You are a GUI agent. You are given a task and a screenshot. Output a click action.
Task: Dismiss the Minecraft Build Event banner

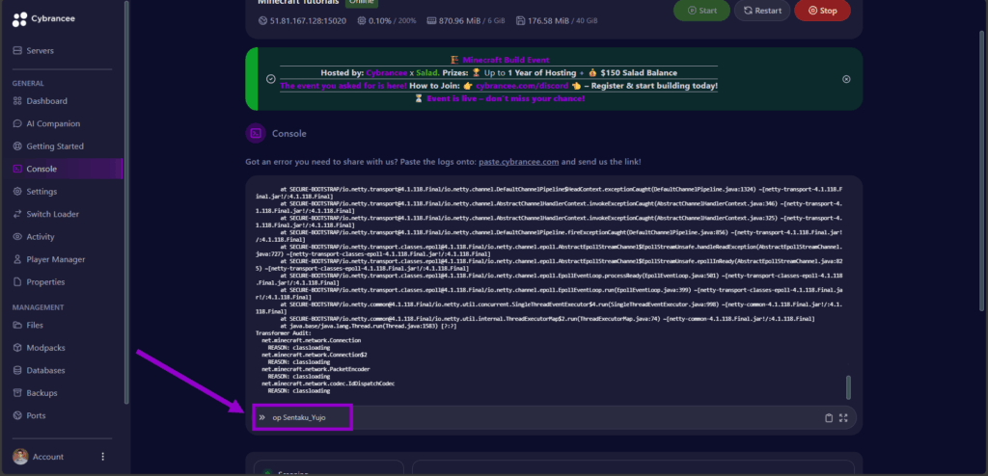846,79
